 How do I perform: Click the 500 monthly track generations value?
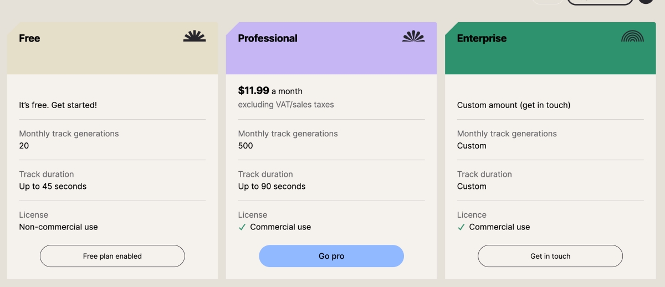click(x=245, y=146)
